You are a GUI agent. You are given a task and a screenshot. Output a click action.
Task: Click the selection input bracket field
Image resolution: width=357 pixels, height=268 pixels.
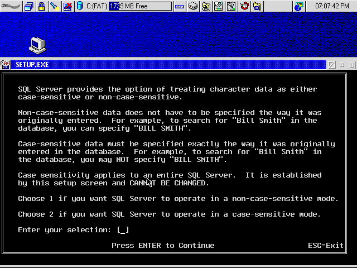(x=123, y=229)
